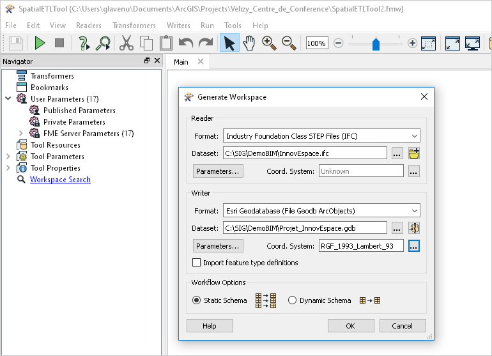Open the File menu
Viewport: 492px width, 356px height.
(x=11, y=26)
